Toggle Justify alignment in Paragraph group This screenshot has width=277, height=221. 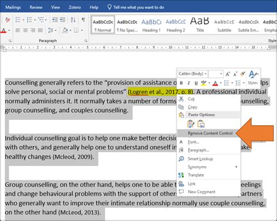coord(40,30)
